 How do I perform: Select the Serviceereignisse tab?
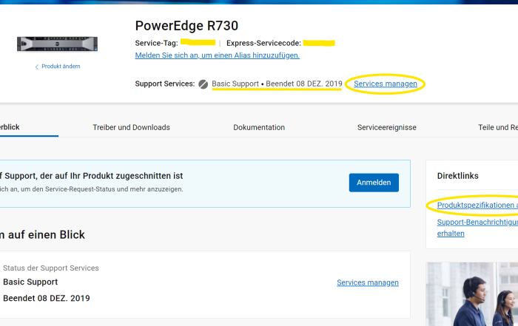pos(387,127)
